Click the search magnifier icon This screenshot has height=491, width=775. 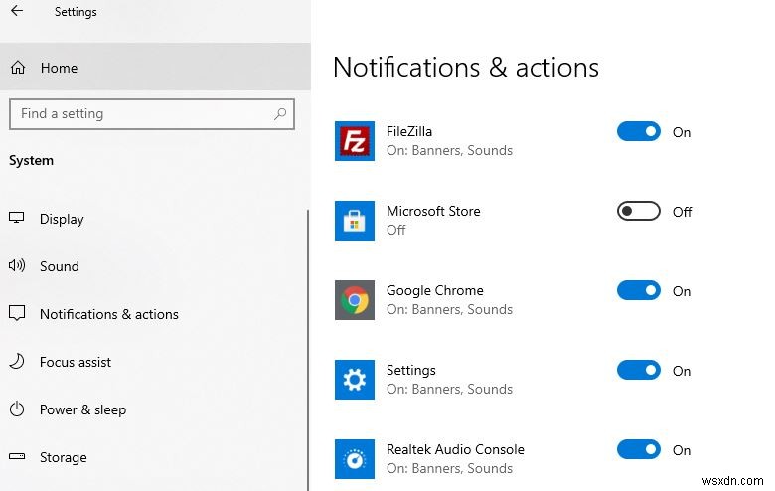281,114
